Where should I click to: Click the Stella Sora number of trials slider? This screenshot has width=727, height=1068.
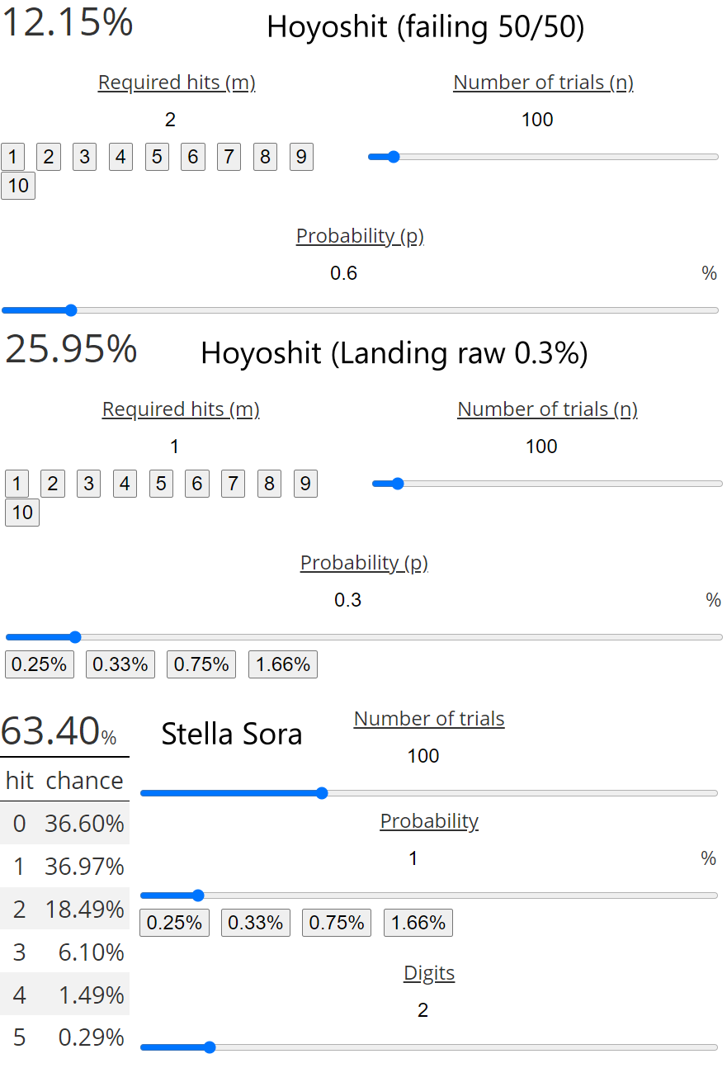point(429,793)
